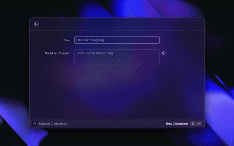Click the 'Click here to start writing...' placeholder
The height and width of the screenshot is (146, 234).
(96, 53)
